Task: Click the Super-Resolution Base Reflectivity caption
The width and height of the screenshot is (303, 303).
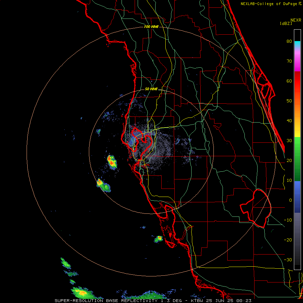Action: [x=153, y=301]
